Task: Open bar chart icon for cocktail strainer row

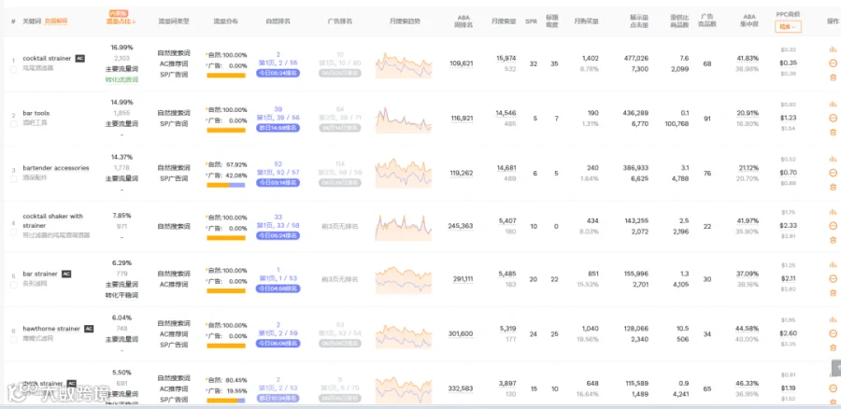Action: (833, 49)
